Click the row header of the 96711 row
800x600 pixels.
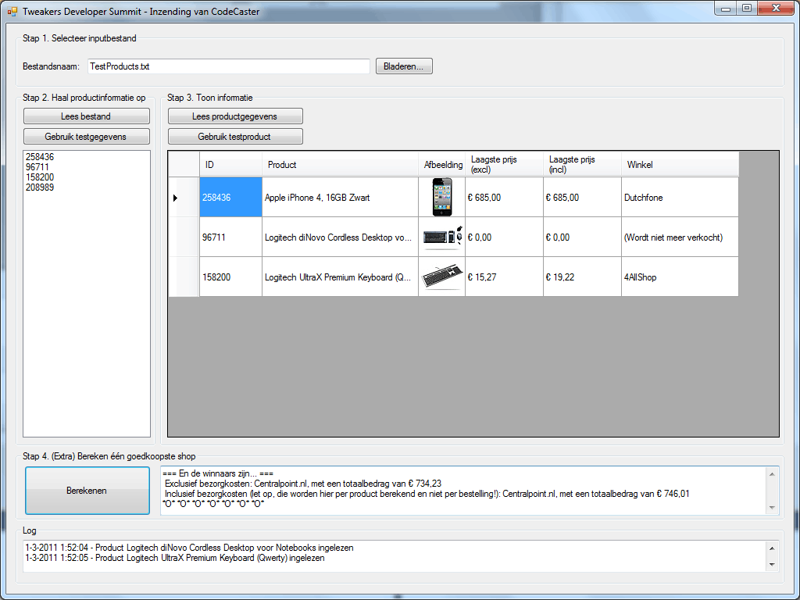(x=184, y=237)
